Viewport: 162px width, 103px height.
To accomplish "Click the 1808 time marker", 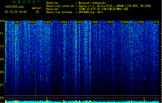I will coord(125,22).
